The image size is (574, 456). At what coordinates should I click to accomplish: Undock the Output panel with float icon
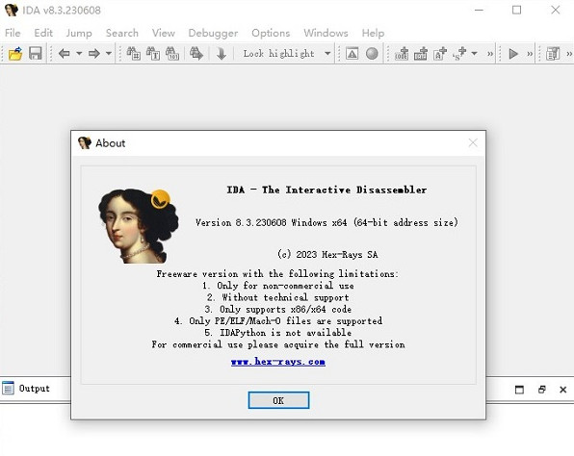(542, 390)
